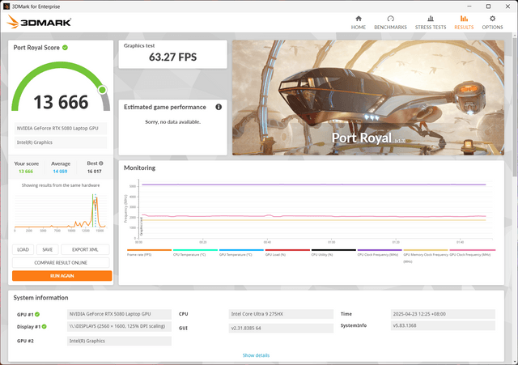Click NVIDIA GeForce RTX 5080 Laptop GPU under score
Viewport: 518px width, 365px height.
coord(61,129)
